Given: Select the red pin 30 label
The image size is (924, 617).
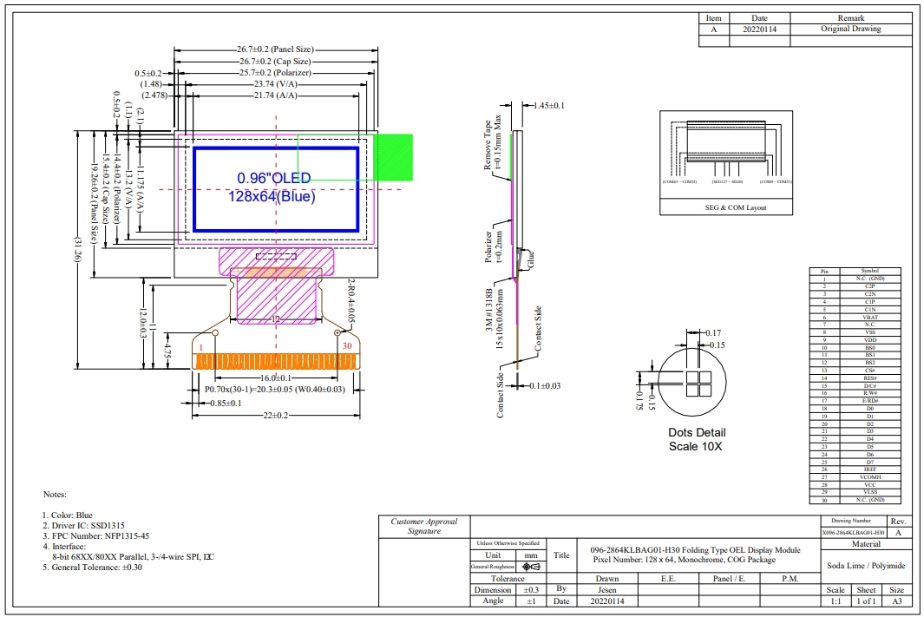Looking at the screenshot, I should tap(348, 347).
